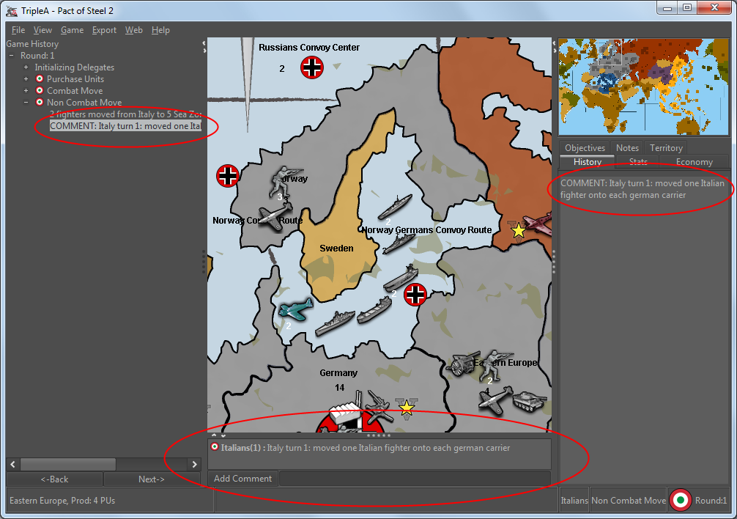Switch to the Economy tab
This screenshot has height=519, width=737.
[695, 162]
